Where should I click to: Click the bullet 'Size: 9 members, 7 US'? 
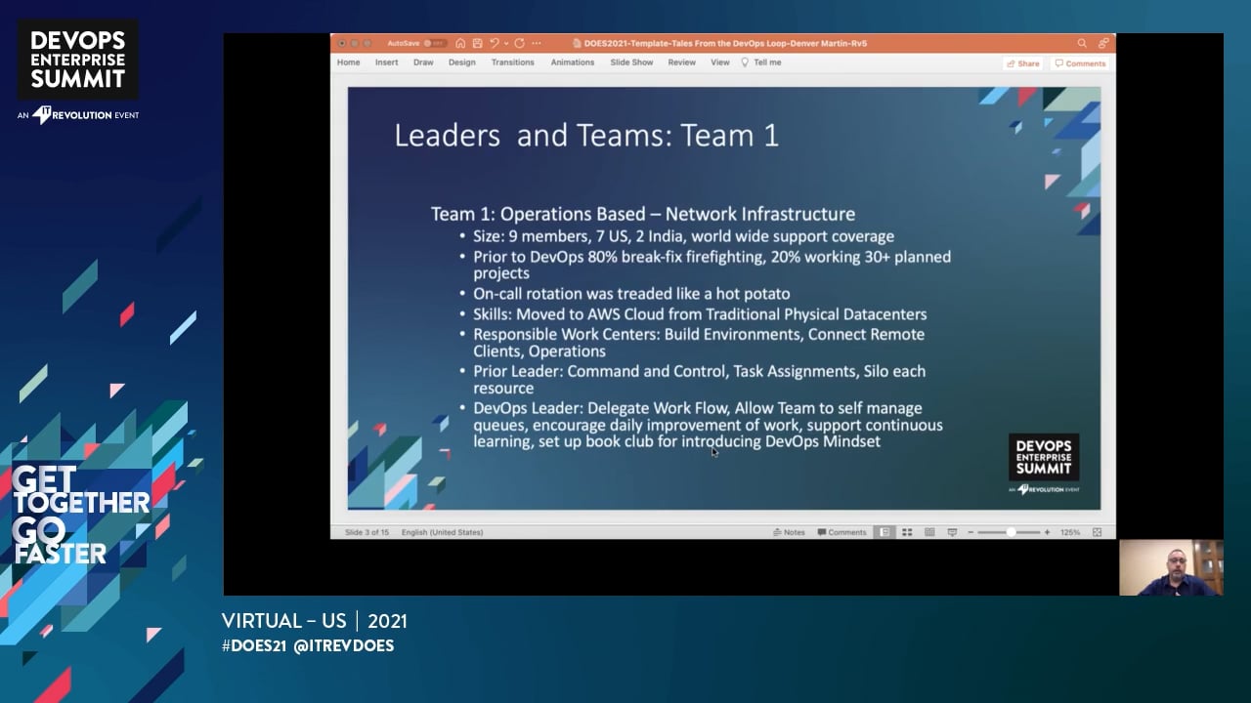[x=683, y=236]
